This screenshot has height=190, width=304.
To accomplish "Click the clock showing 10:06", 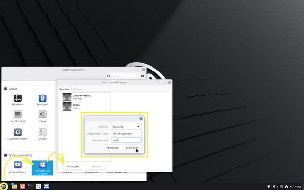I will (x=298, y=187).
